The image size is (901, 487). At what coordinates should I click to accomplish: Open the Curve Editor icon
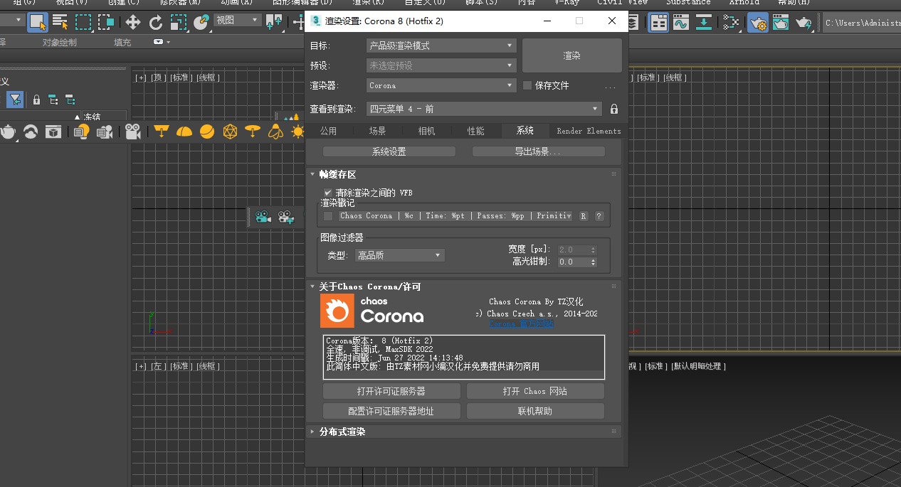[681, 23]
